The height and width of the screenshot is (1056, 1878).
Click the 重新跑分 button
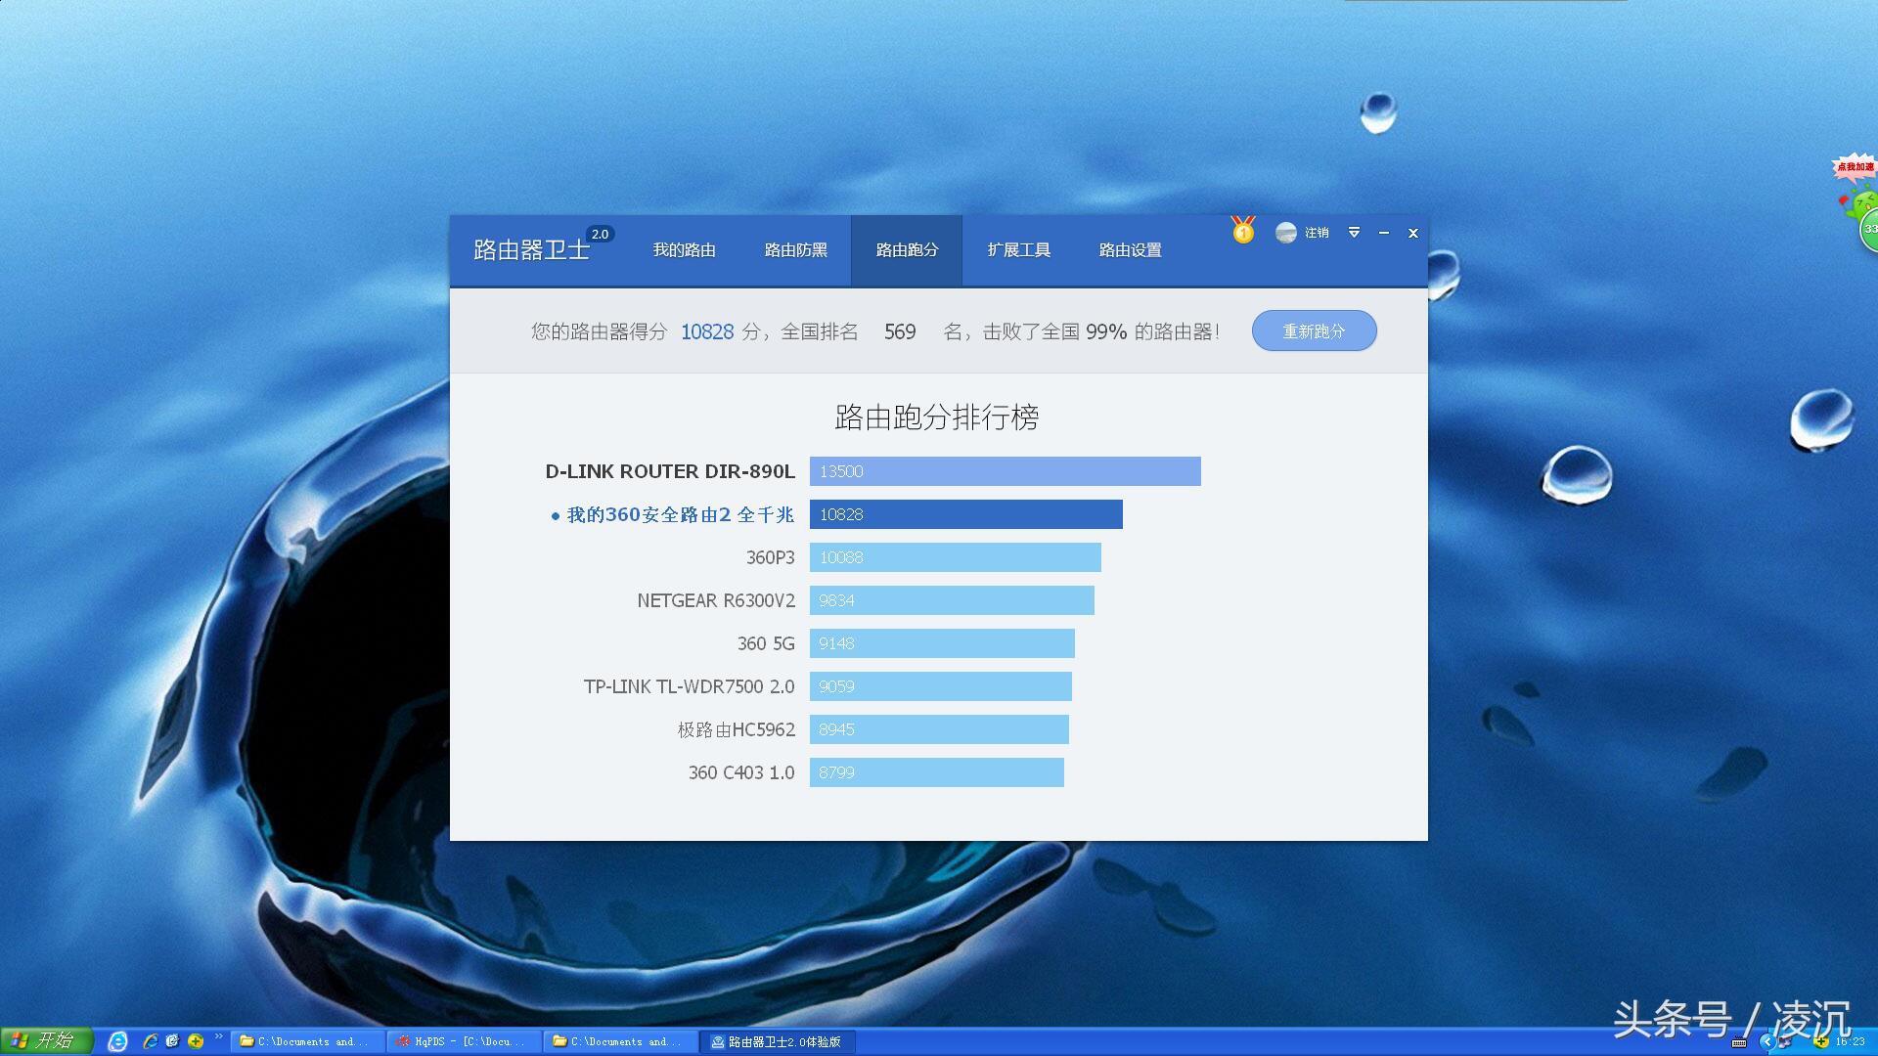click(x=1313, y=331)
